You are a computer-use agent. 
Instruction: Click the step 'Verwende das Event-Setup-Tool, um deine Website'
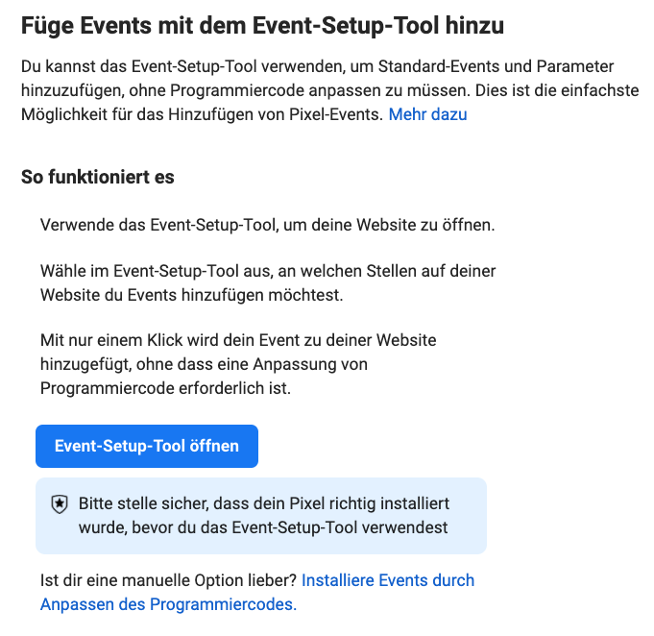[x=267, y=225]
